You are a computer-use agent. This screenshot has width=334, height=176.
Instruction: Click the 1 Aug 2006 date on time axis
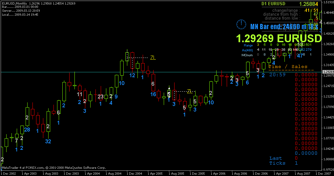pos(240,173)
